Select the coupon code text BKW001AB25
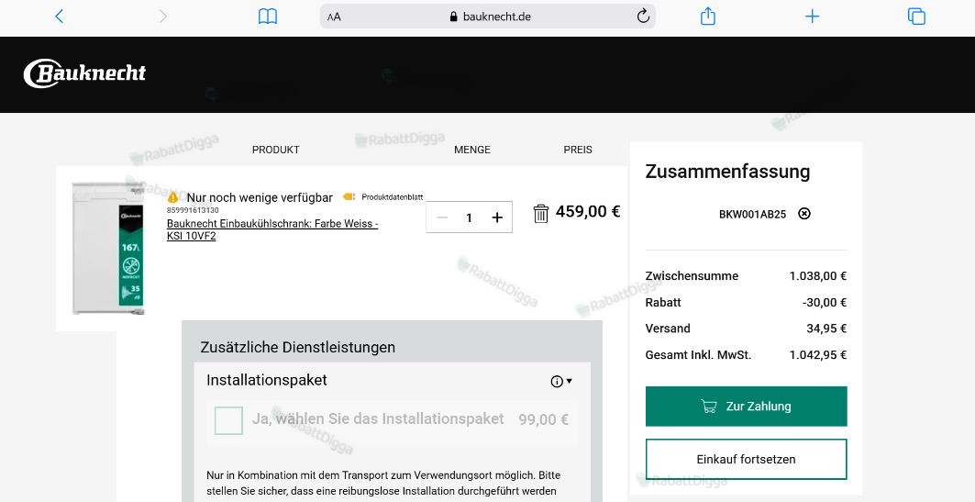The image size is (975, 502). [x=752, y=214]
